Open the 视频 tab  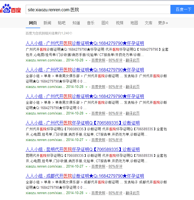click(x=120, y=23)
